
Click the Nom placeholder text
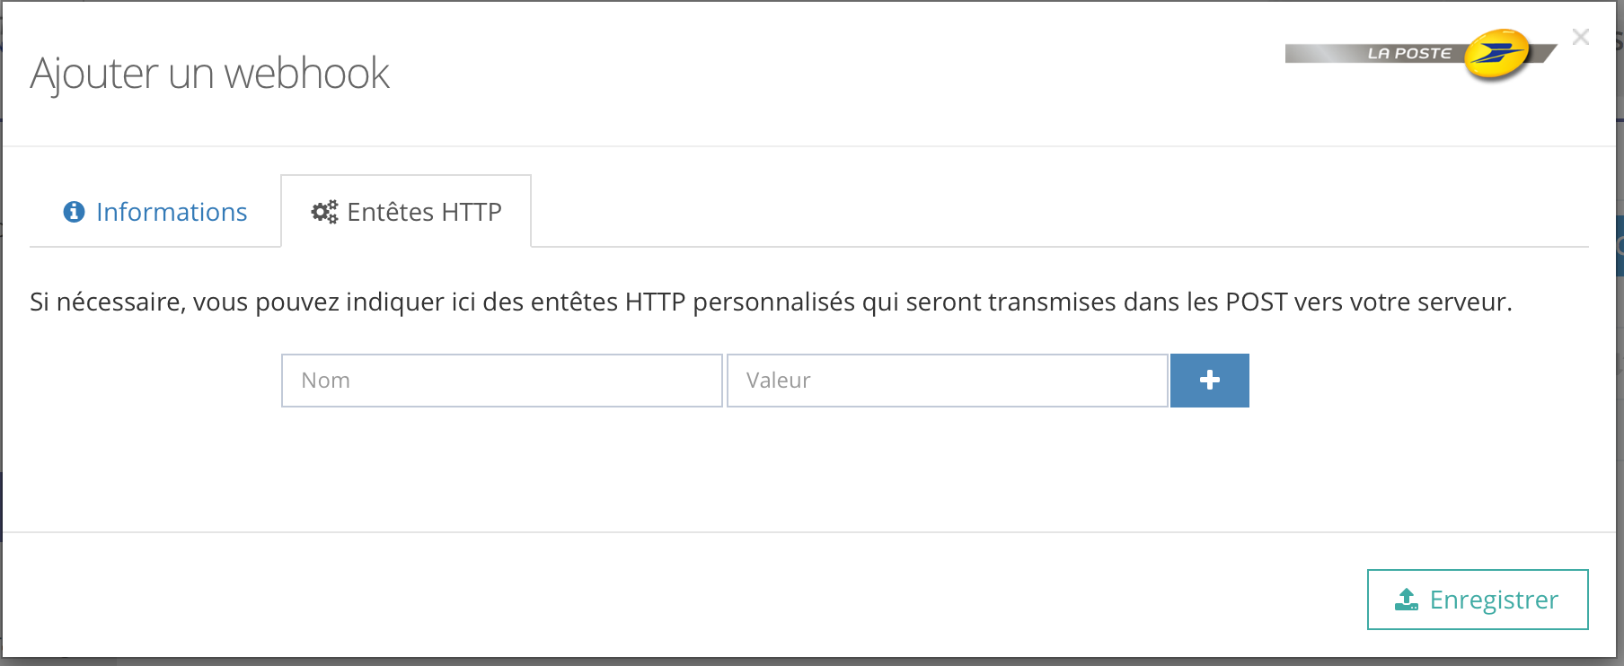(326, 381)
